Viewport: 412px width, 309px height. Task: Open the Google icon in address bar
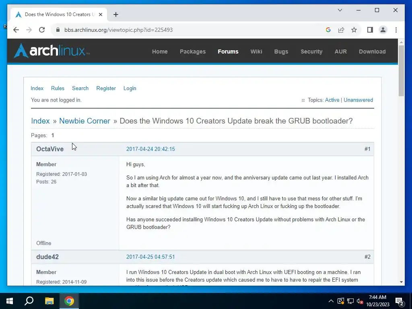click(x=328, y=30)
